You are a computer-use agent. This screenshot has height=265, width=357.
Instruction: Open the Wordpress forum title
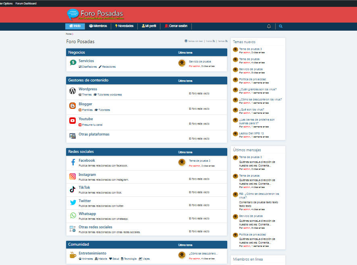[88, 89]
